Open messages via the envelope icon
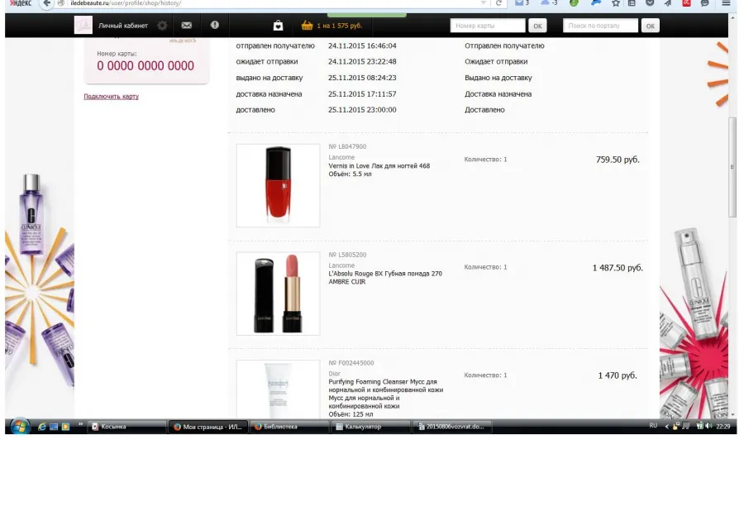 coord(187,25)
